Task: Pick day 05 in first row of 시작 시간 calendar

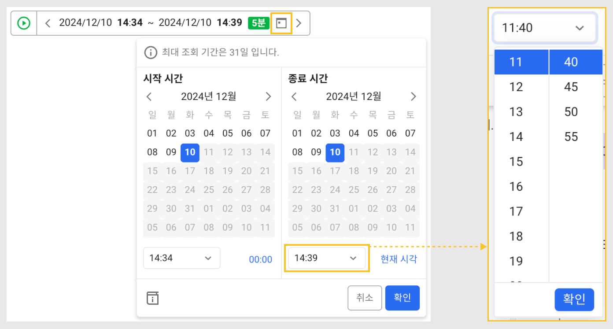Action: (x=228, y=133)
